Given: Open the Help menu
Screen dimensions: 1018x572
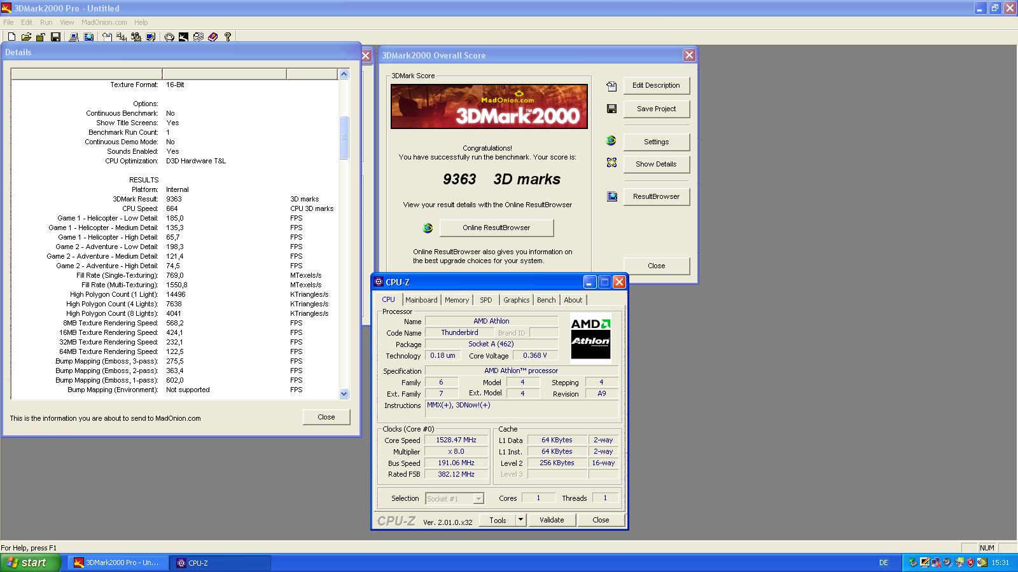Looking at the screenshot, I should point(141,22).
